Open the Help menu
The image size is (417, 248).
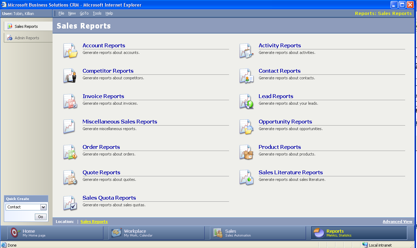coord(109,13)
